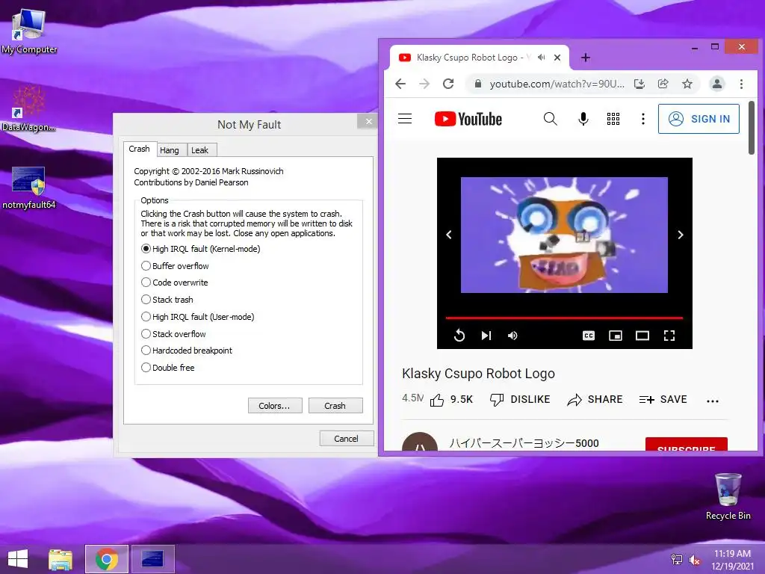
Task: Share this page from address bar
Action: [663, 84]
